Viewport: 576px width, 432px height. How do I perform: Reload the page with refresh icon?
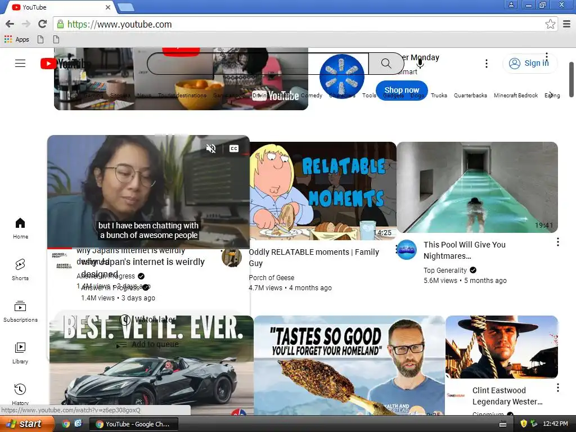coord(43,24)
